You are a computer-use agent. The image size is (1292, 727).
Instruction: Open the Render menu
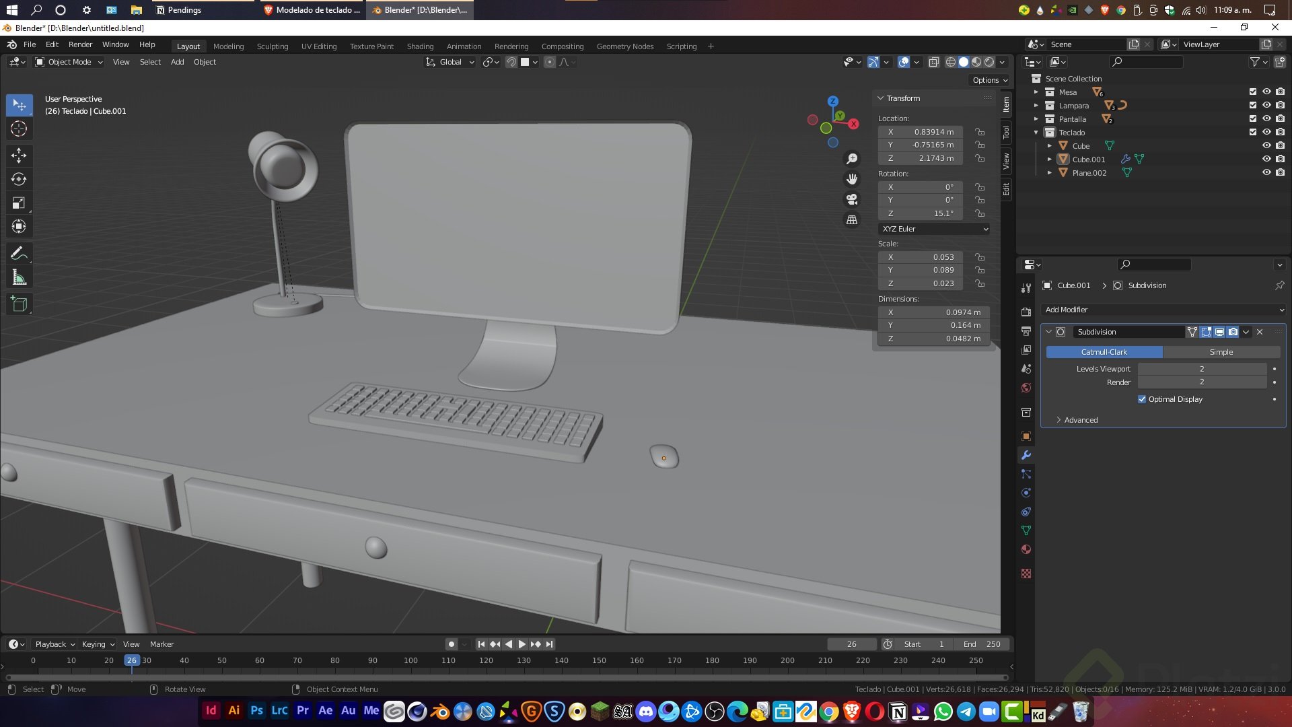click(80, 44)
